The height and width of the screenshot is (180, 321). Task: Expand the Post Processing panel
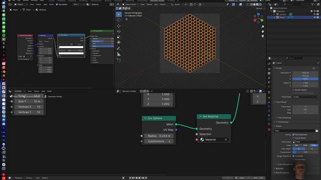pos(281,172)
